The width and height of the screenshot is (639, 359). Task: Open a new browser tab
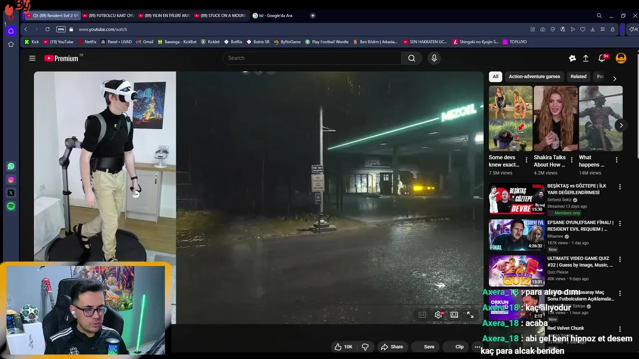click(x=313, y=15)
